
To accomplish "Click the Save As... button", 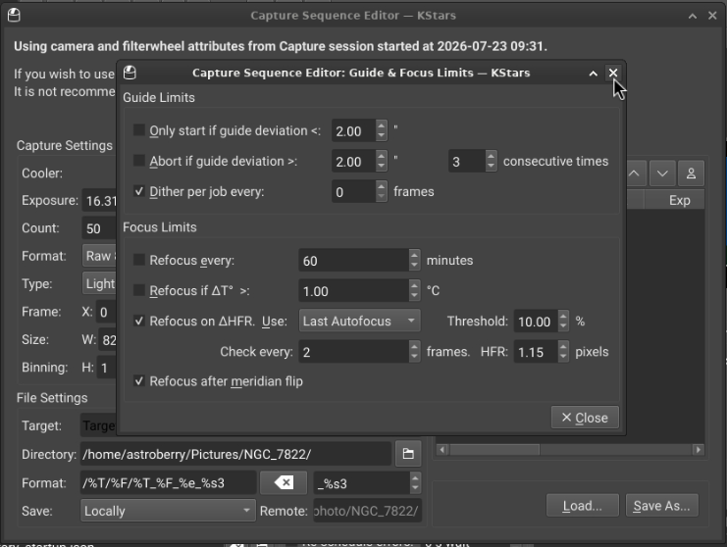I will point(661,505).
